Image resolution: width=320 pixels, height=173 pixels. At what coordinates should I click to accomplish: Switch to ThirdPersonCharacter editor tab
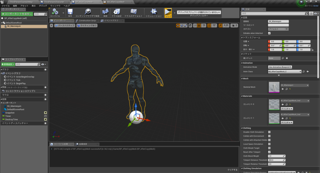[x=54, y=2]
